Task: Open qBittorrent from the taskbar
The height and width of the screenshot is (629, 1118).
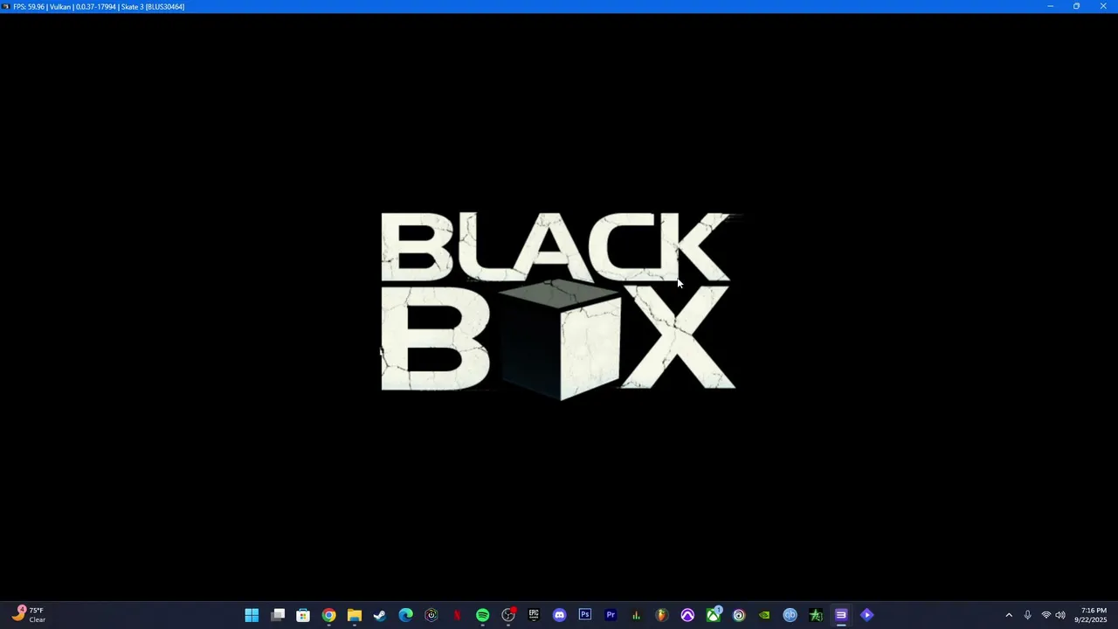Action: pos(790,615)
